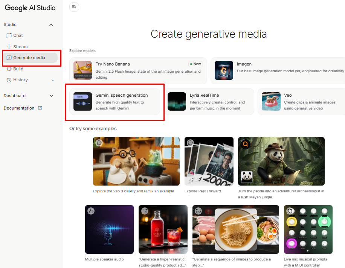This screenshot has width=345, height=268.
Task: Click small panda inset thumbnail
Action: [x=246, y=177]
